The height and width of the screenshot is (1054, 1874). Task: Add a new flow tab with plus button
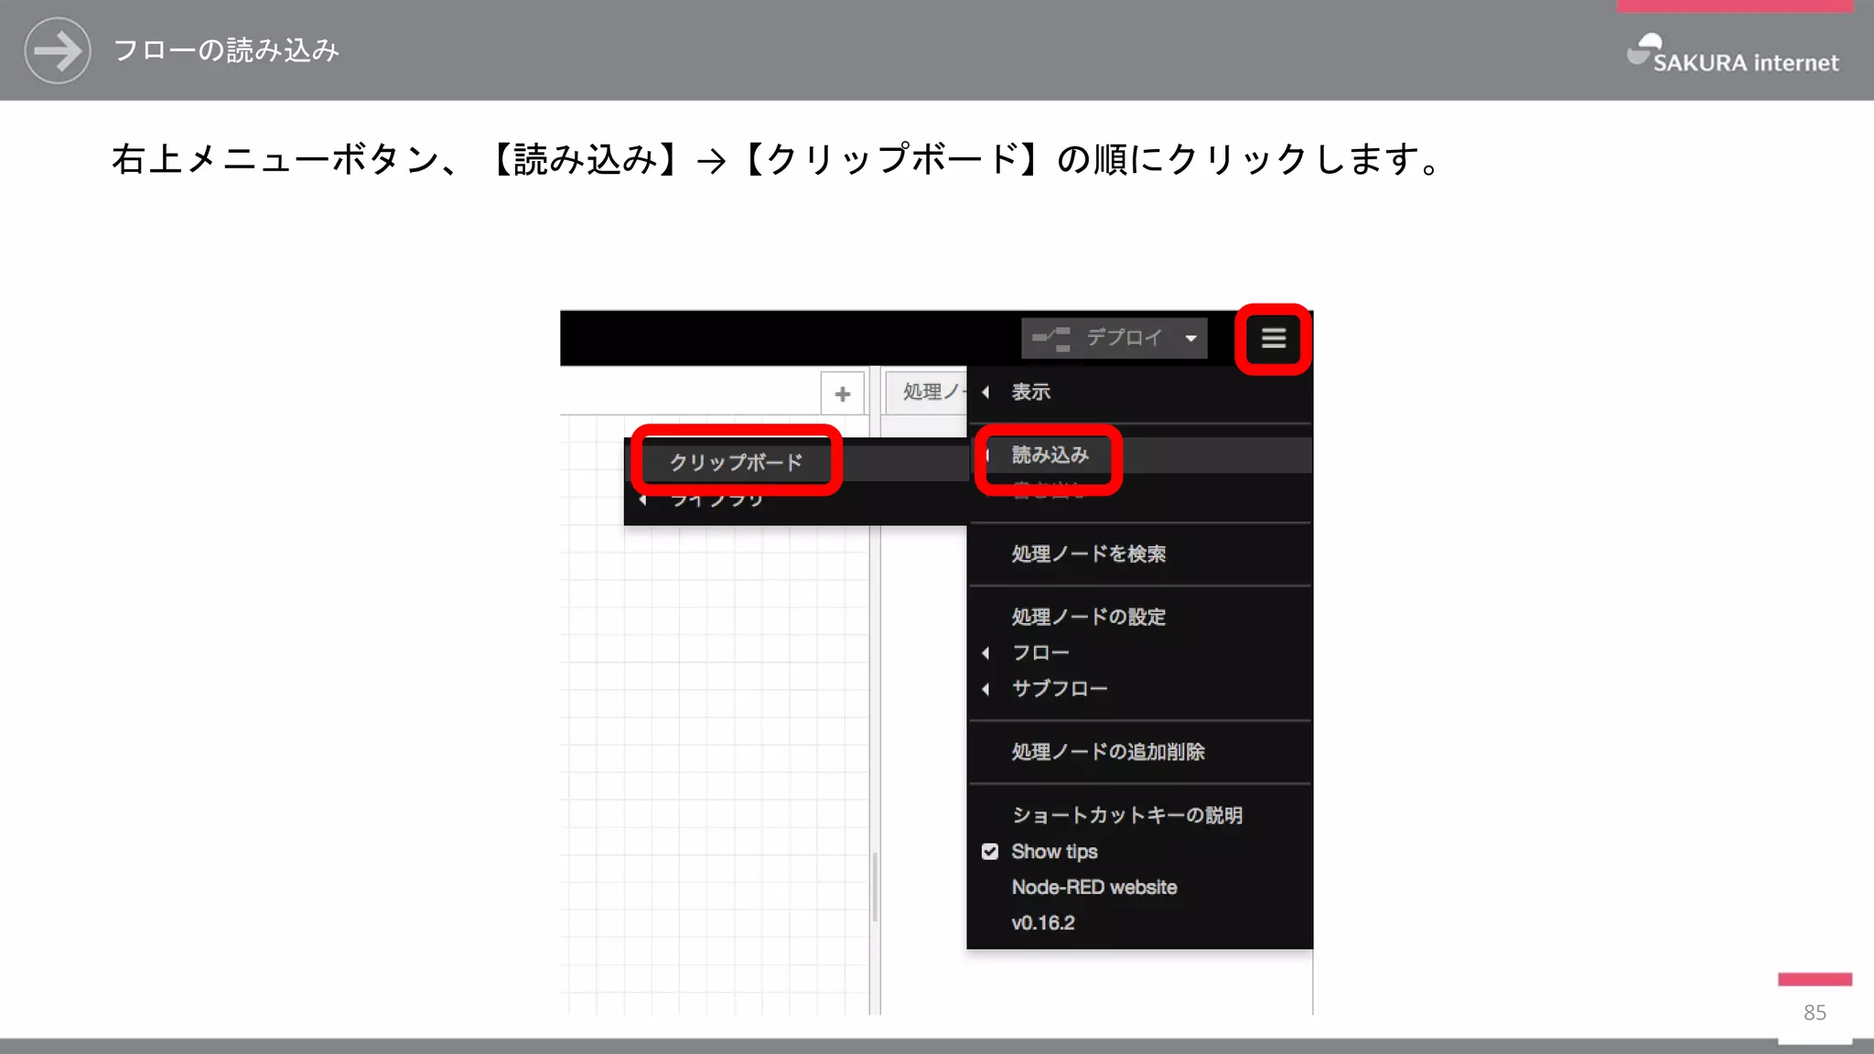click(x=842, y=393)
